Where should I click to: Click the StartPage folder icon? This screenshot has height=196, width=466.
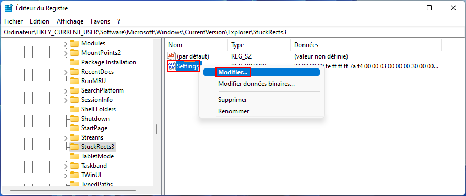pos(74,128)
